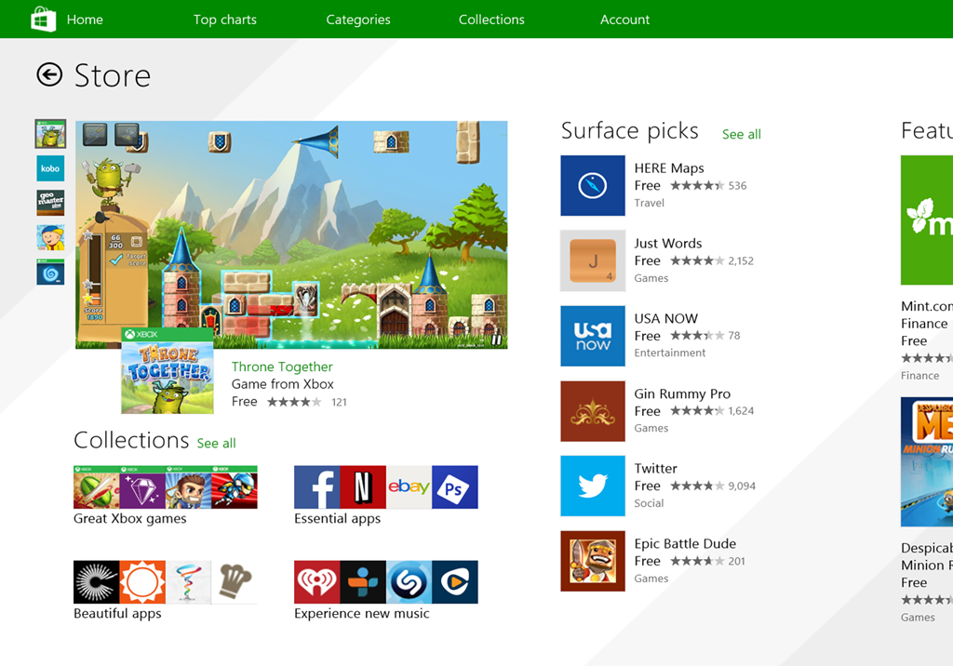Open the Epic Battle Dude icon
The width and height of the screenshot is (953, 666).
(x=593, y=561)
